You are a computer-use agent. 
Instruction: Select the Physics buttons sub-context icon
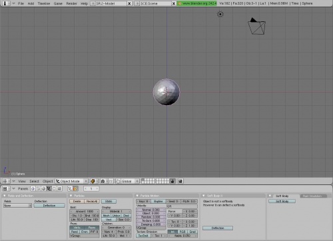75,188
